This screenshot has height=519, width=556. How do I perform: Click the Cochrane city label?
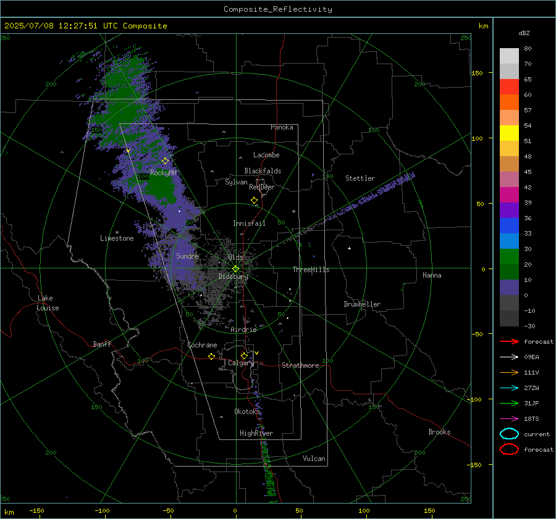[x=202, y=345]
